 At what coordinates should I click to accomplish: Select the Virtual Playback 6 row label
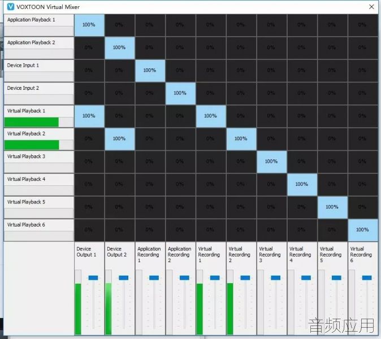point(26,225)
